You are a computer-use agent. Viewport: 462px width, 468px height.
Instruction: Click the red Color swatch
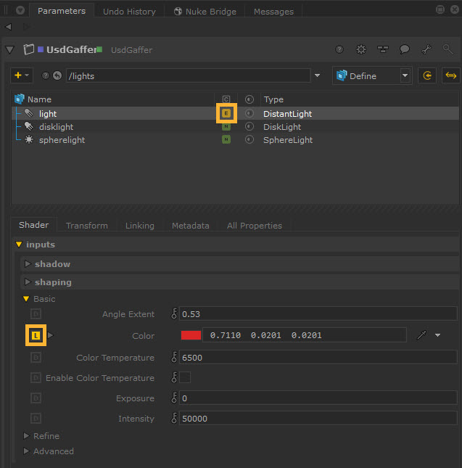pos(191,335)
